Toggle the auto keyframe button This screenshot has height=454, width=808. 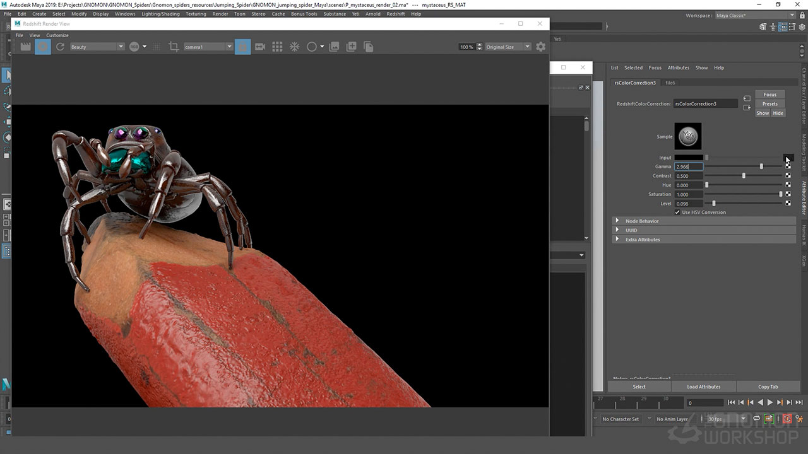point(787,419)
